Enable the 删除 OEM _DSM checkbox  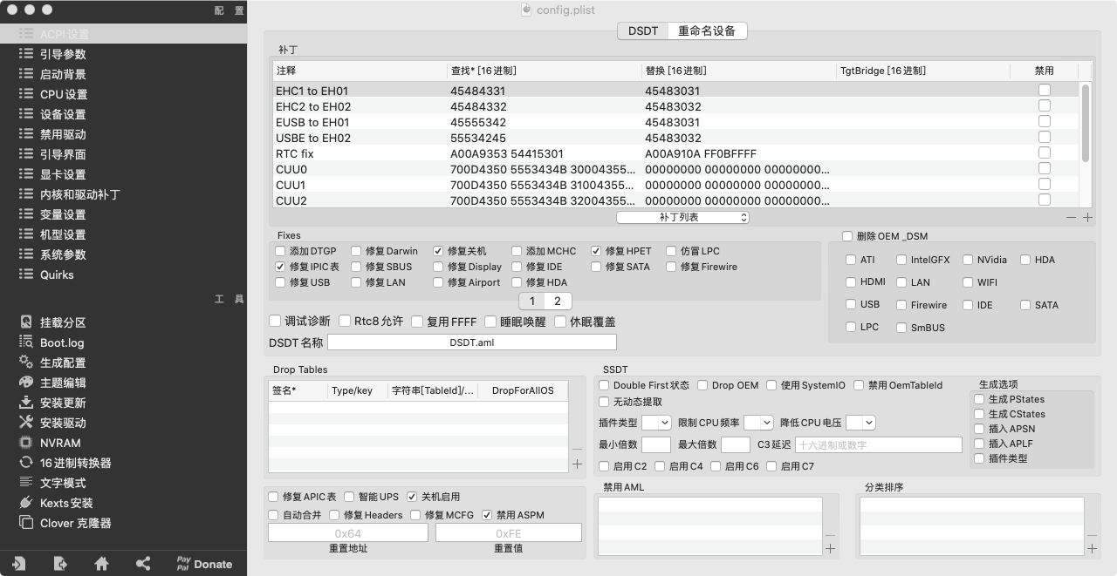tap(846, 235)
